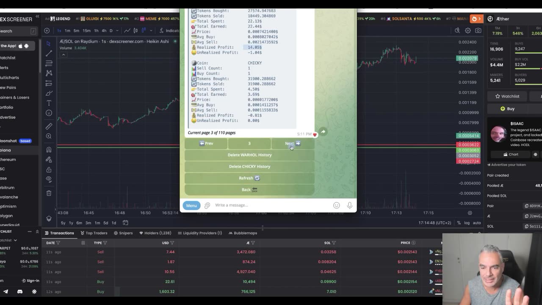This screenshot has height=305, width=542.
Task: Toggle percent scale on the chart
Action: click(x=459, y=223)
